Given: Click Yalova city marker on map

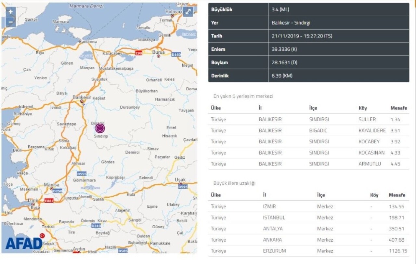Looking at the screenshot, I should point(173,15).
